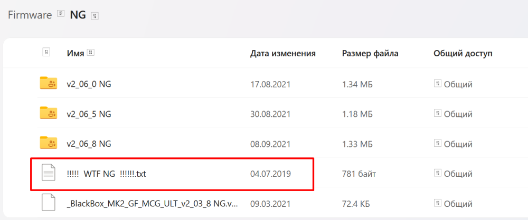Click Общий link in v2_06_8 NG row
This screenshot has height=220, width=528.
click(458, 143)
